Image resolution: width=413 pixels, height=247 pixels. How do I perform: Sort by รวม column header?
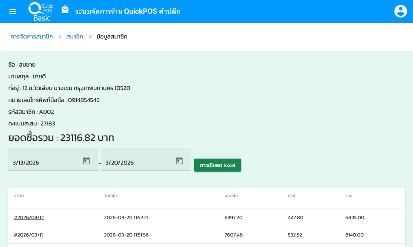pos(349,196)
